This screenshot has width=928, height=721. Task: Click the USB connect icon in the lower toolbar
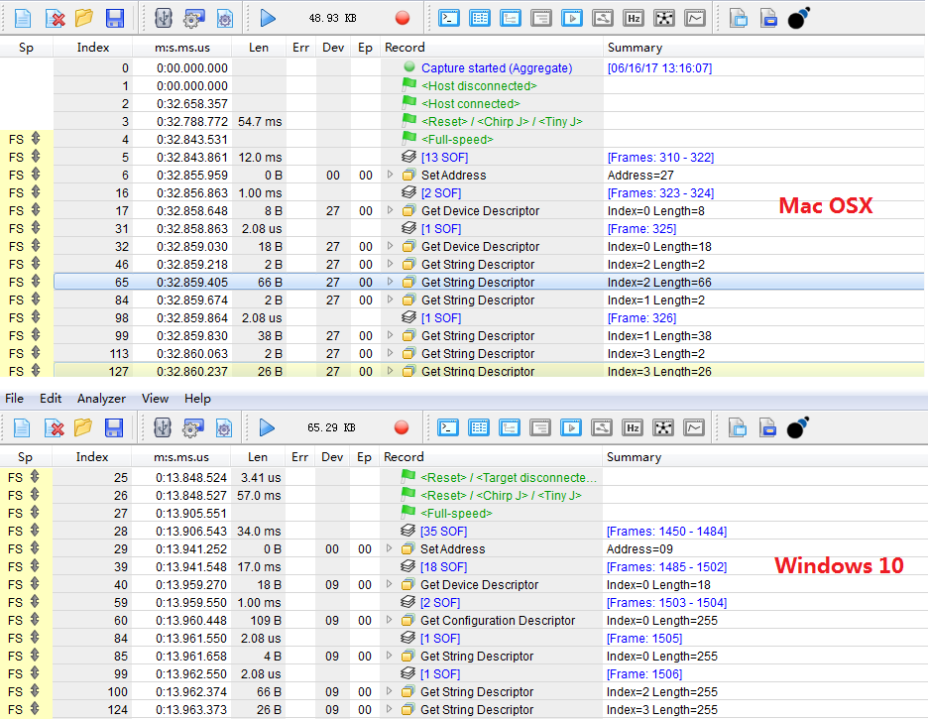point(162,427)
